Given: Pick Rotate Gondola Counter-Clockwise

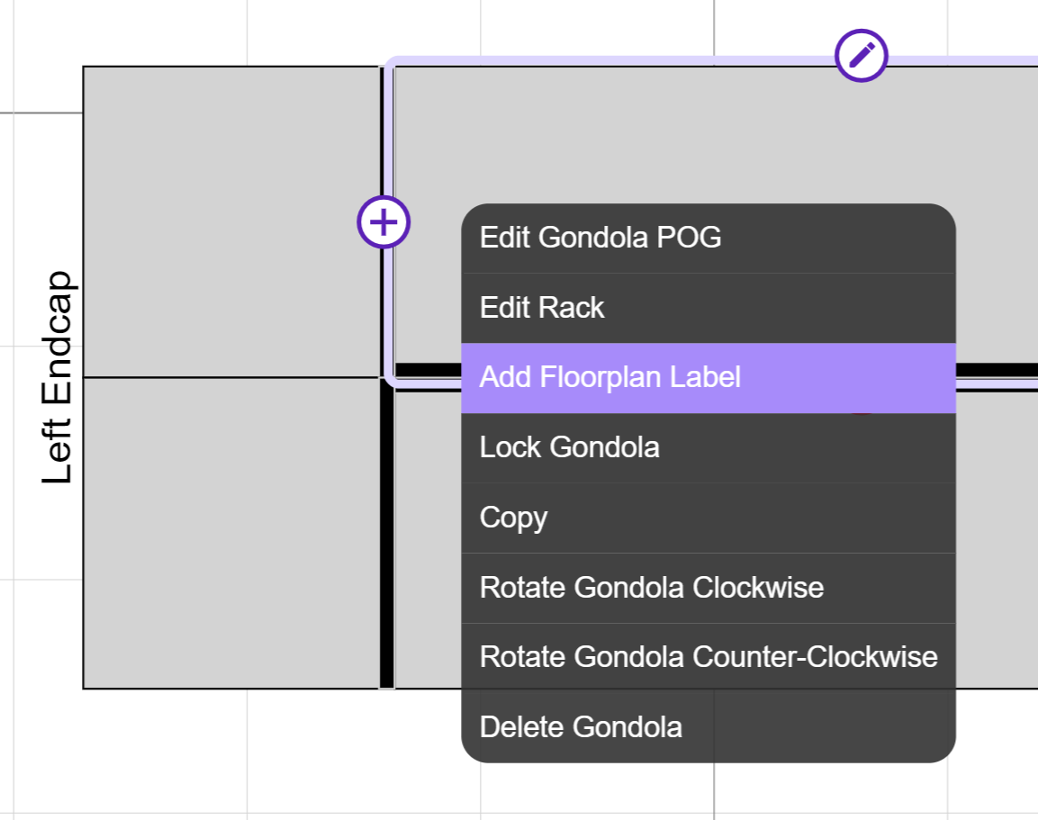Looking at the screenshot, I should tap(709, 657).
